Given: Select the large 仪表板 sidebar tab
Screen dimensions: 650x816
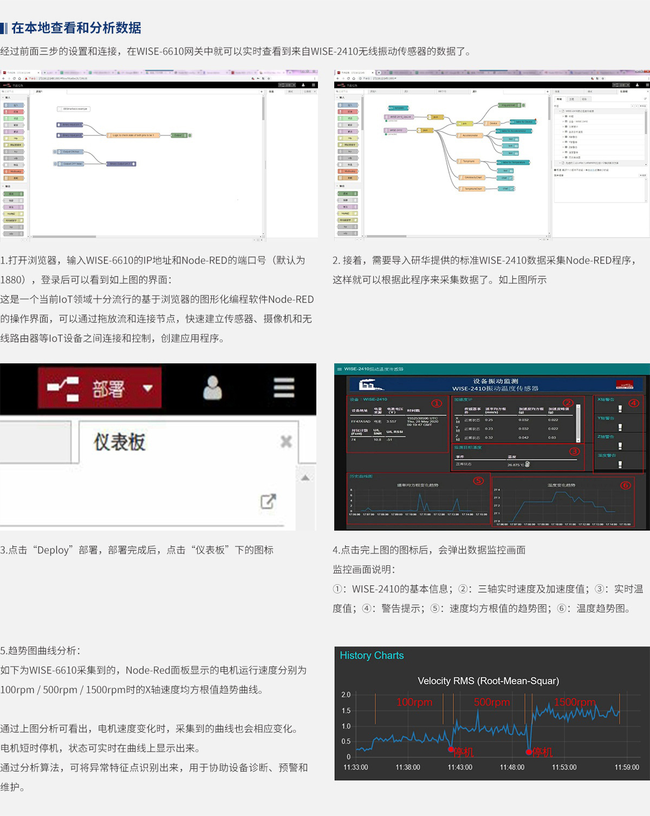Looking at the screenshot, I should pyautogui.click(x=188, y=442).
